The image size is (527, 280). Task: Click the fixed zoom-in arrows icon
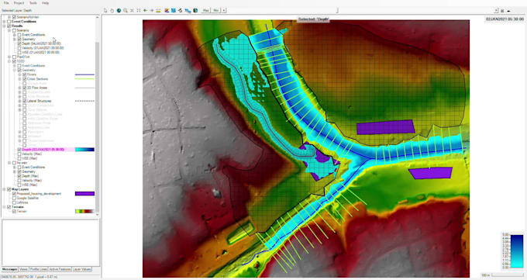[132, 10]
